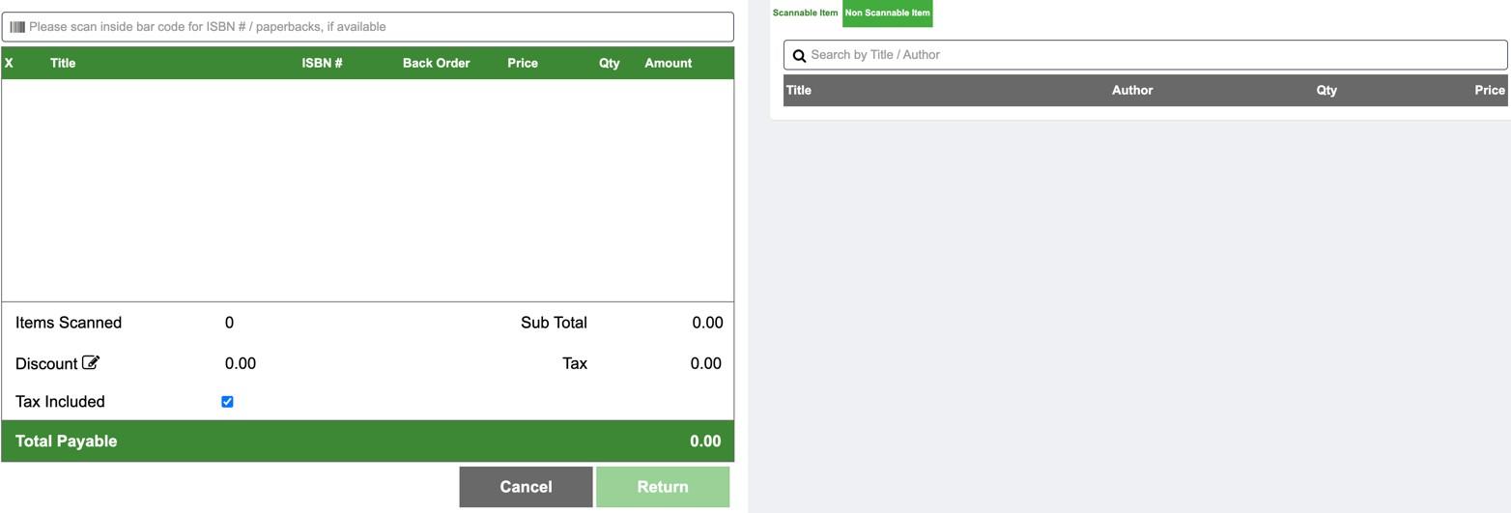Click the Title header in the gray table

[799, 90]
